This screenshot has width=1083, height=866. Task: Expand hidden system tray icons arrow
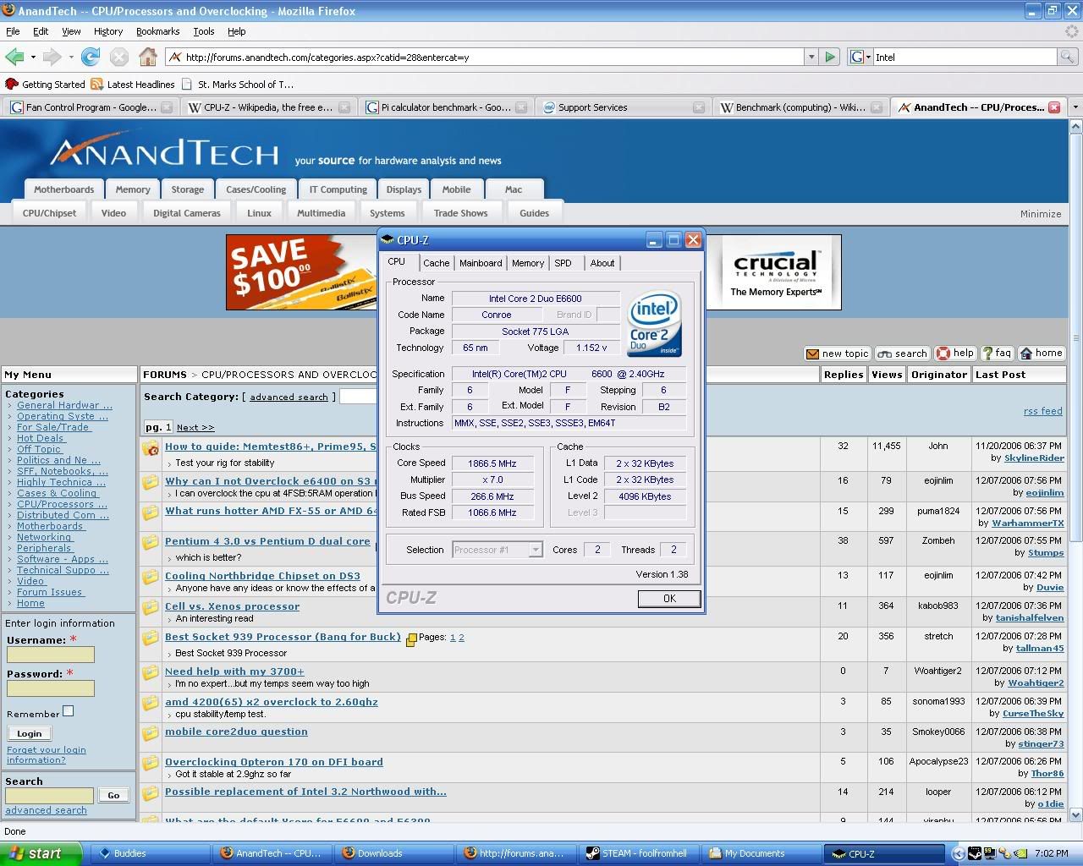957,853
